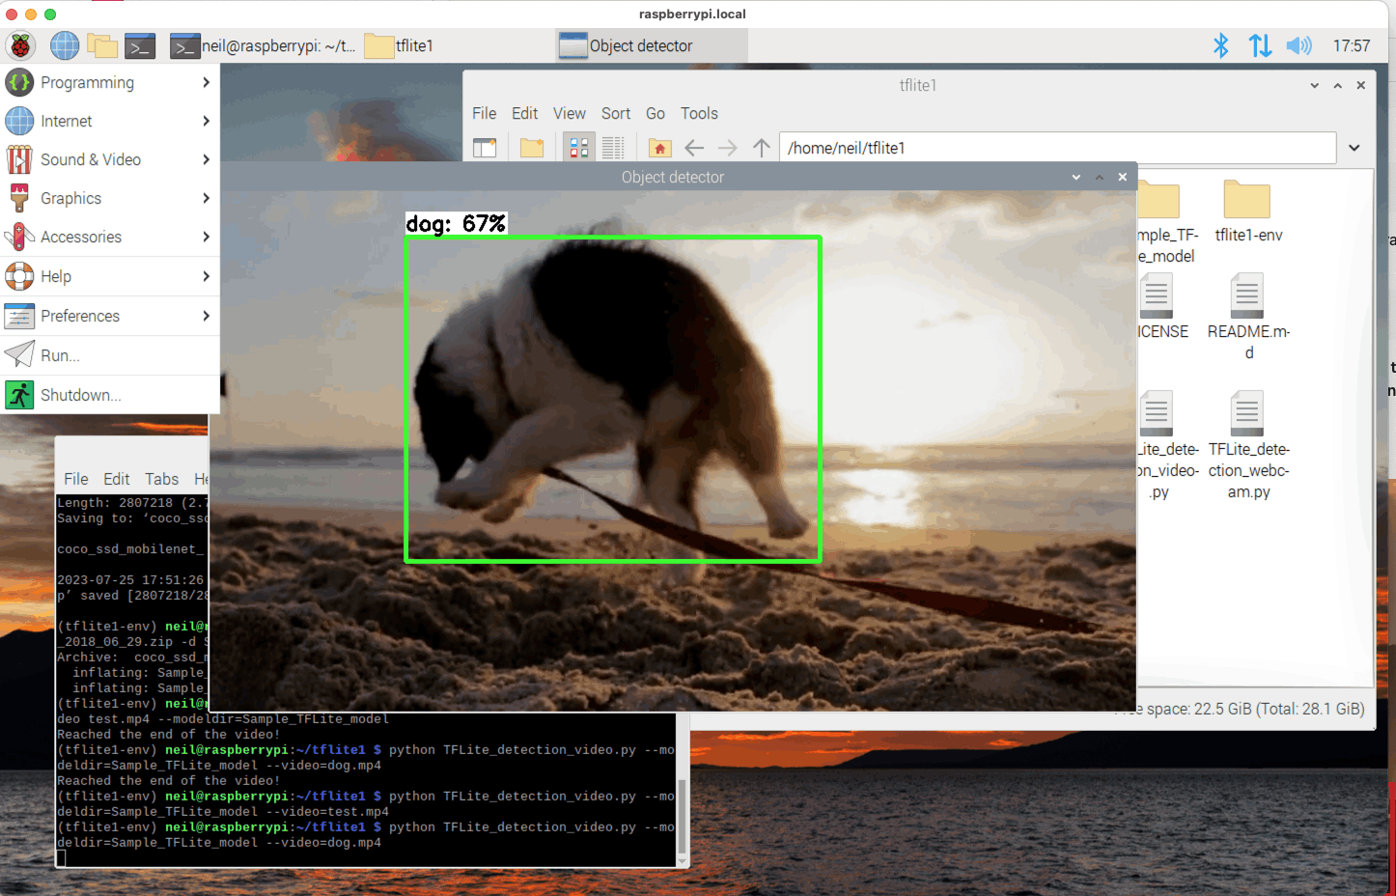Switch file manager to detailed list view
This screenshot has height=896, width=1396.
613,148
